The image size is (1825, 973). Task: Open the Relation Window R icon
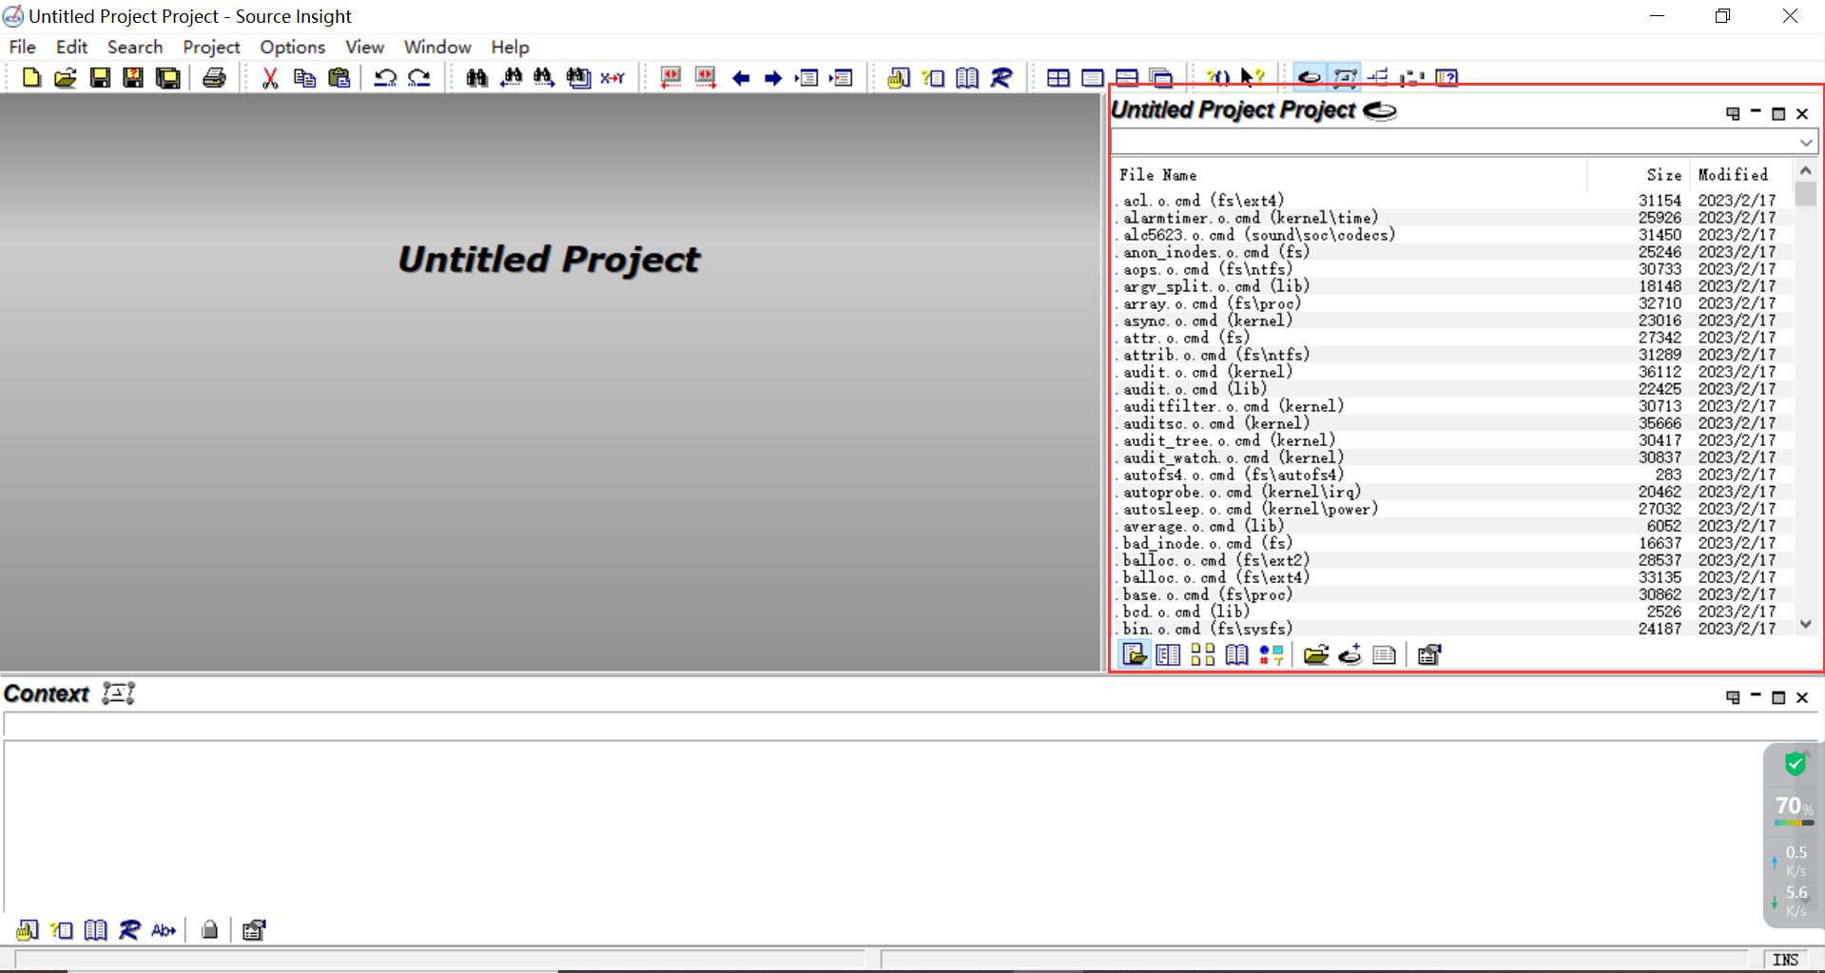click(1001, 78)
